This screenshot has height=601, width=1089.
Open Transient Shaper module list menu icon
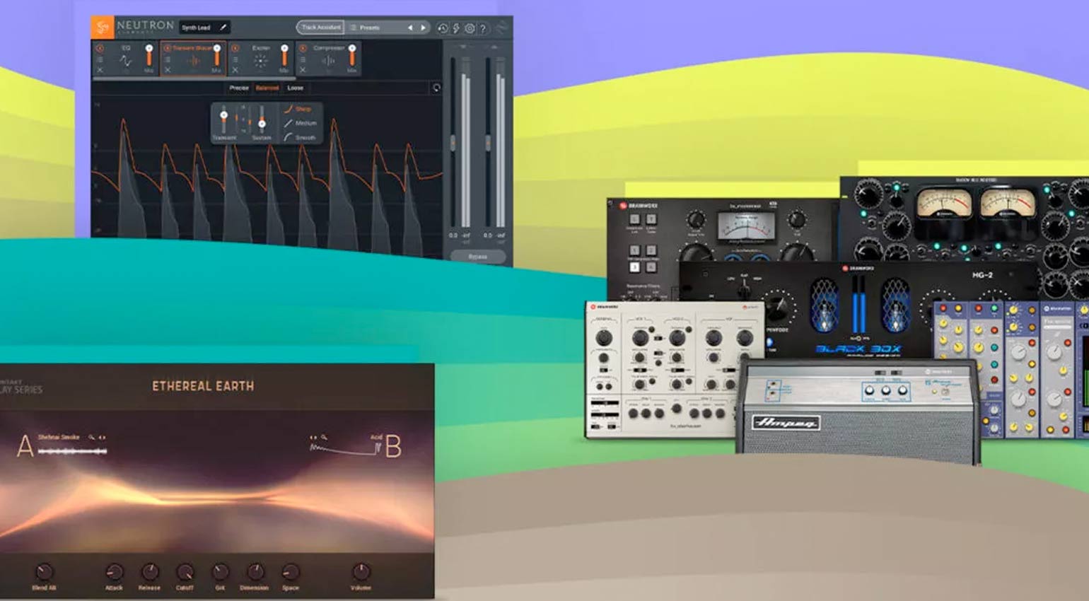168,59
